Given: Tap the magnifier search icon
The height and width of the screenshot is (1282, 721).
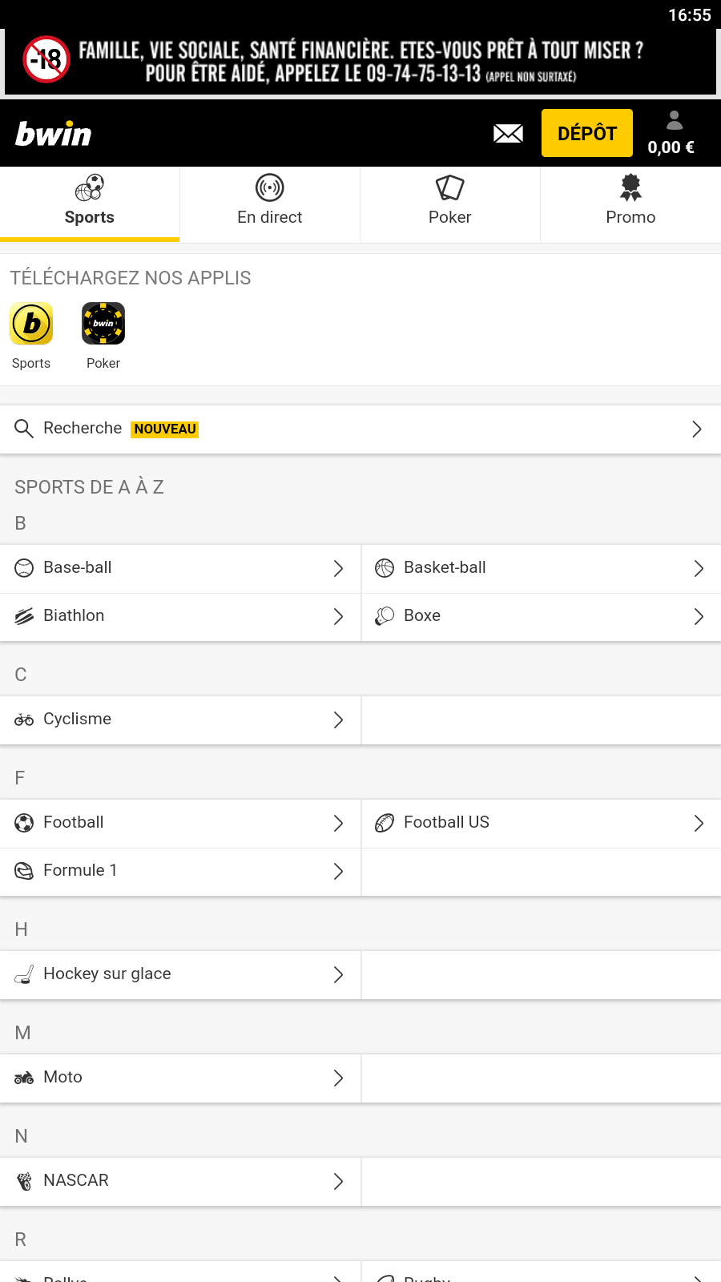Looking at the screenshot, I should pyautogui.click(x=24, y=429).
